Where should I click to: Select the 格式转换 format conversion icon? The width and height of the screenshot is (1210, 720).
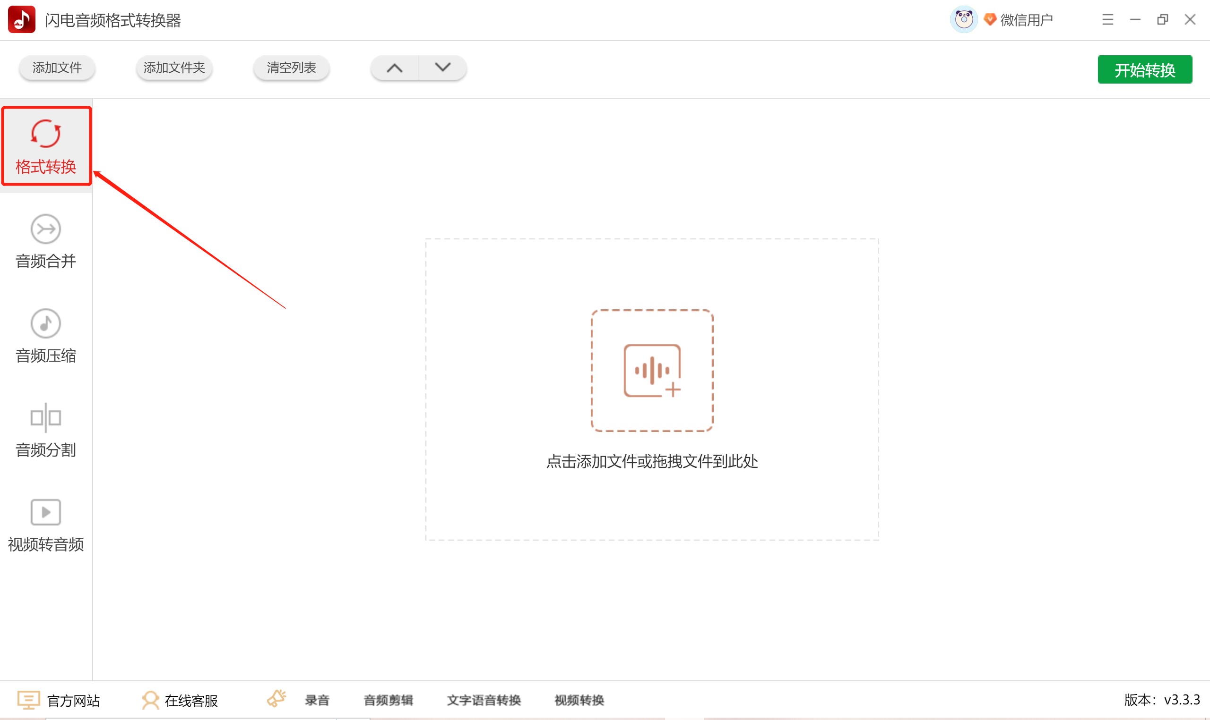click(x=46, y=134)
